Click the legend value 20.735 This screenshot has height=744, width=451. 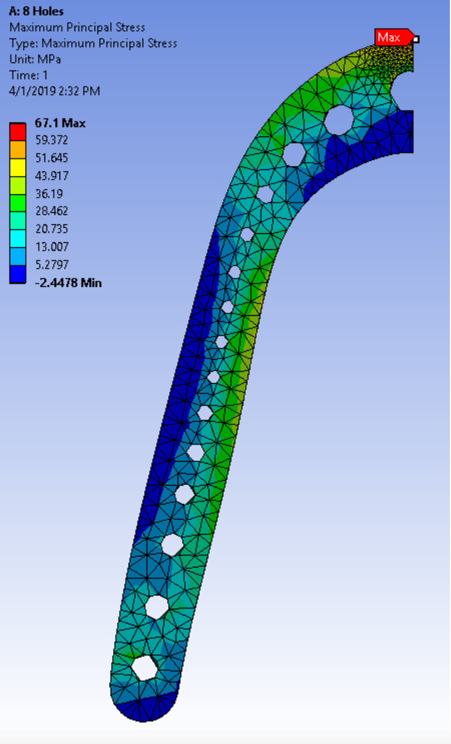51,229
